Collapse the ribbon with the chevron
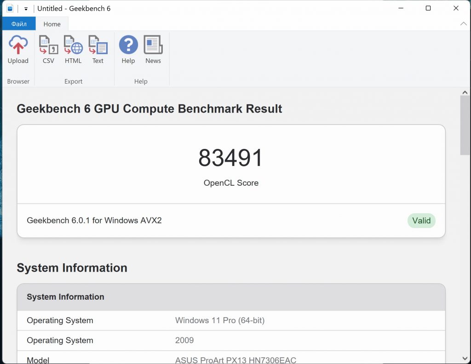Image resolution: width=471 pixels, height=364 pixels. click(463, 23)
